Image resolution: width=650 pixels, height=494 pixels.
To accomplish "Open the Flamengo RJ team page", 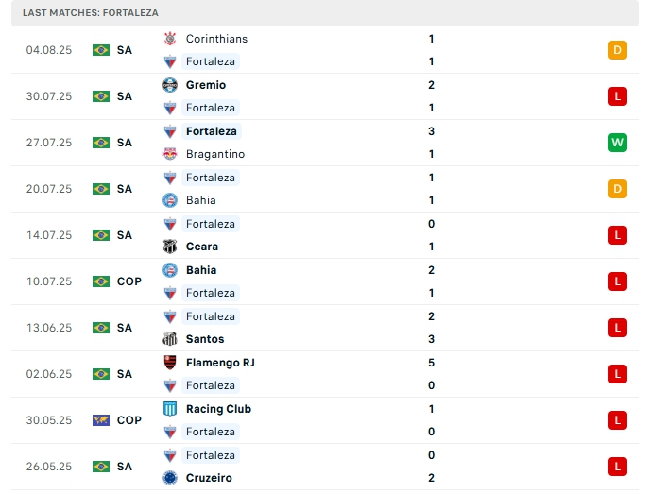I will 220,363.
